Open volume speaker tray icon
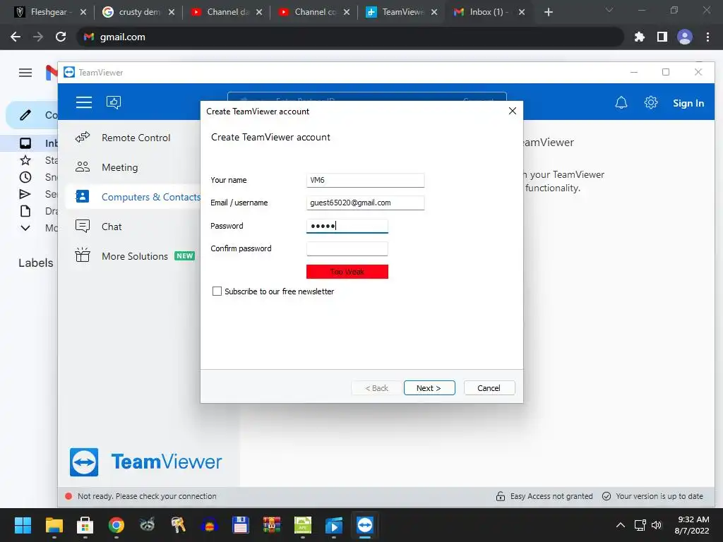 pyautogui.click(x=656, y=525)
